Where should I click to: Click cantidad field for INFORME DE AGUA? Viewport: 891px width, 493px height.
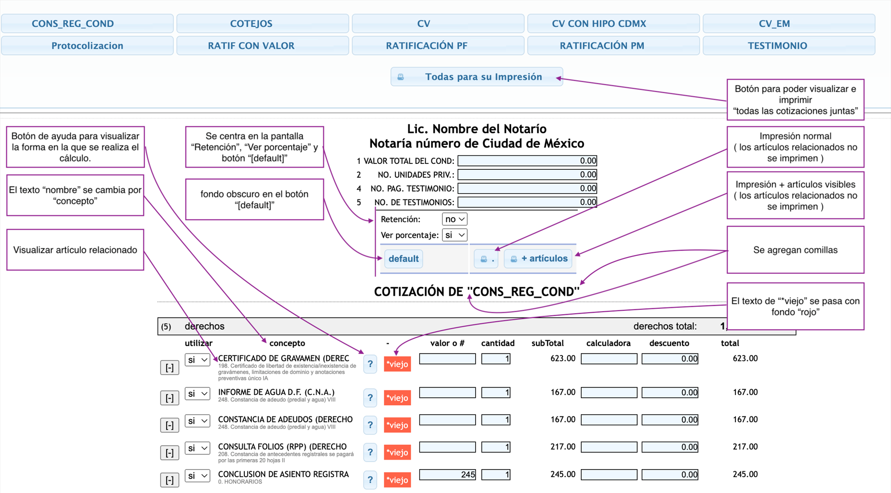pos(496,392)
